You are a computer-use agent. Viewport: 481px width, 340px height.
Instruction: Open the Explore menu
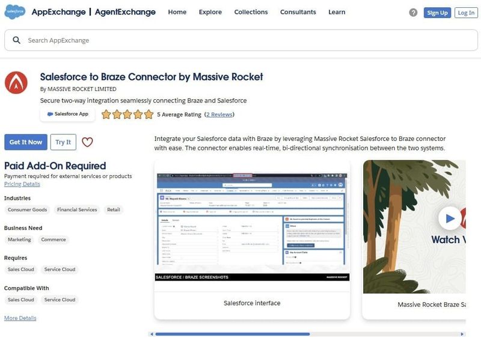pos(210,12)
